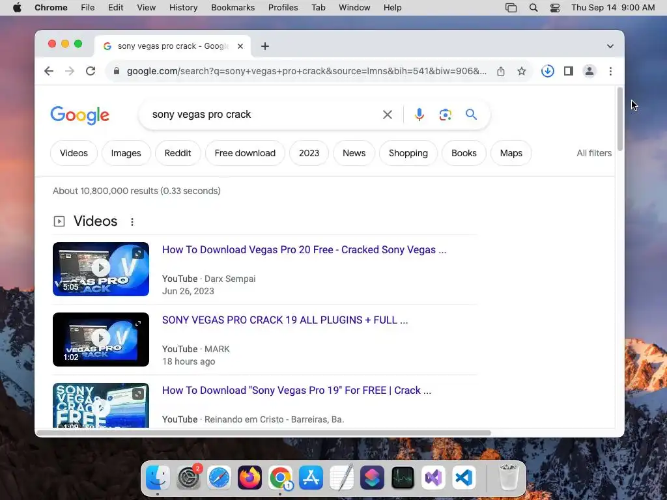The height and width of the screenshot is (500, 667).
Task: Select the 2023 filter chip
Action: point(309,153)
